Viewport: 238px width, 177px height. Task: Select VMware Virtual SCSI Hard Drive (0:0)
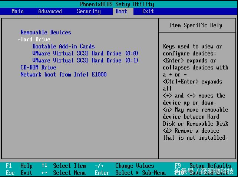tap(85, 53)
